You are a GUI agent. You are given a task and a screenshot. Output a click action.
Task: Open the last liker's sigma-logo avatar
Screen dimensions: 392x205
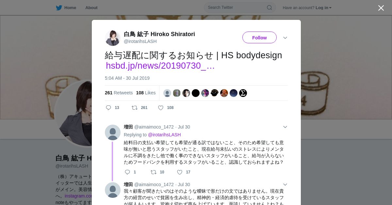243,93
